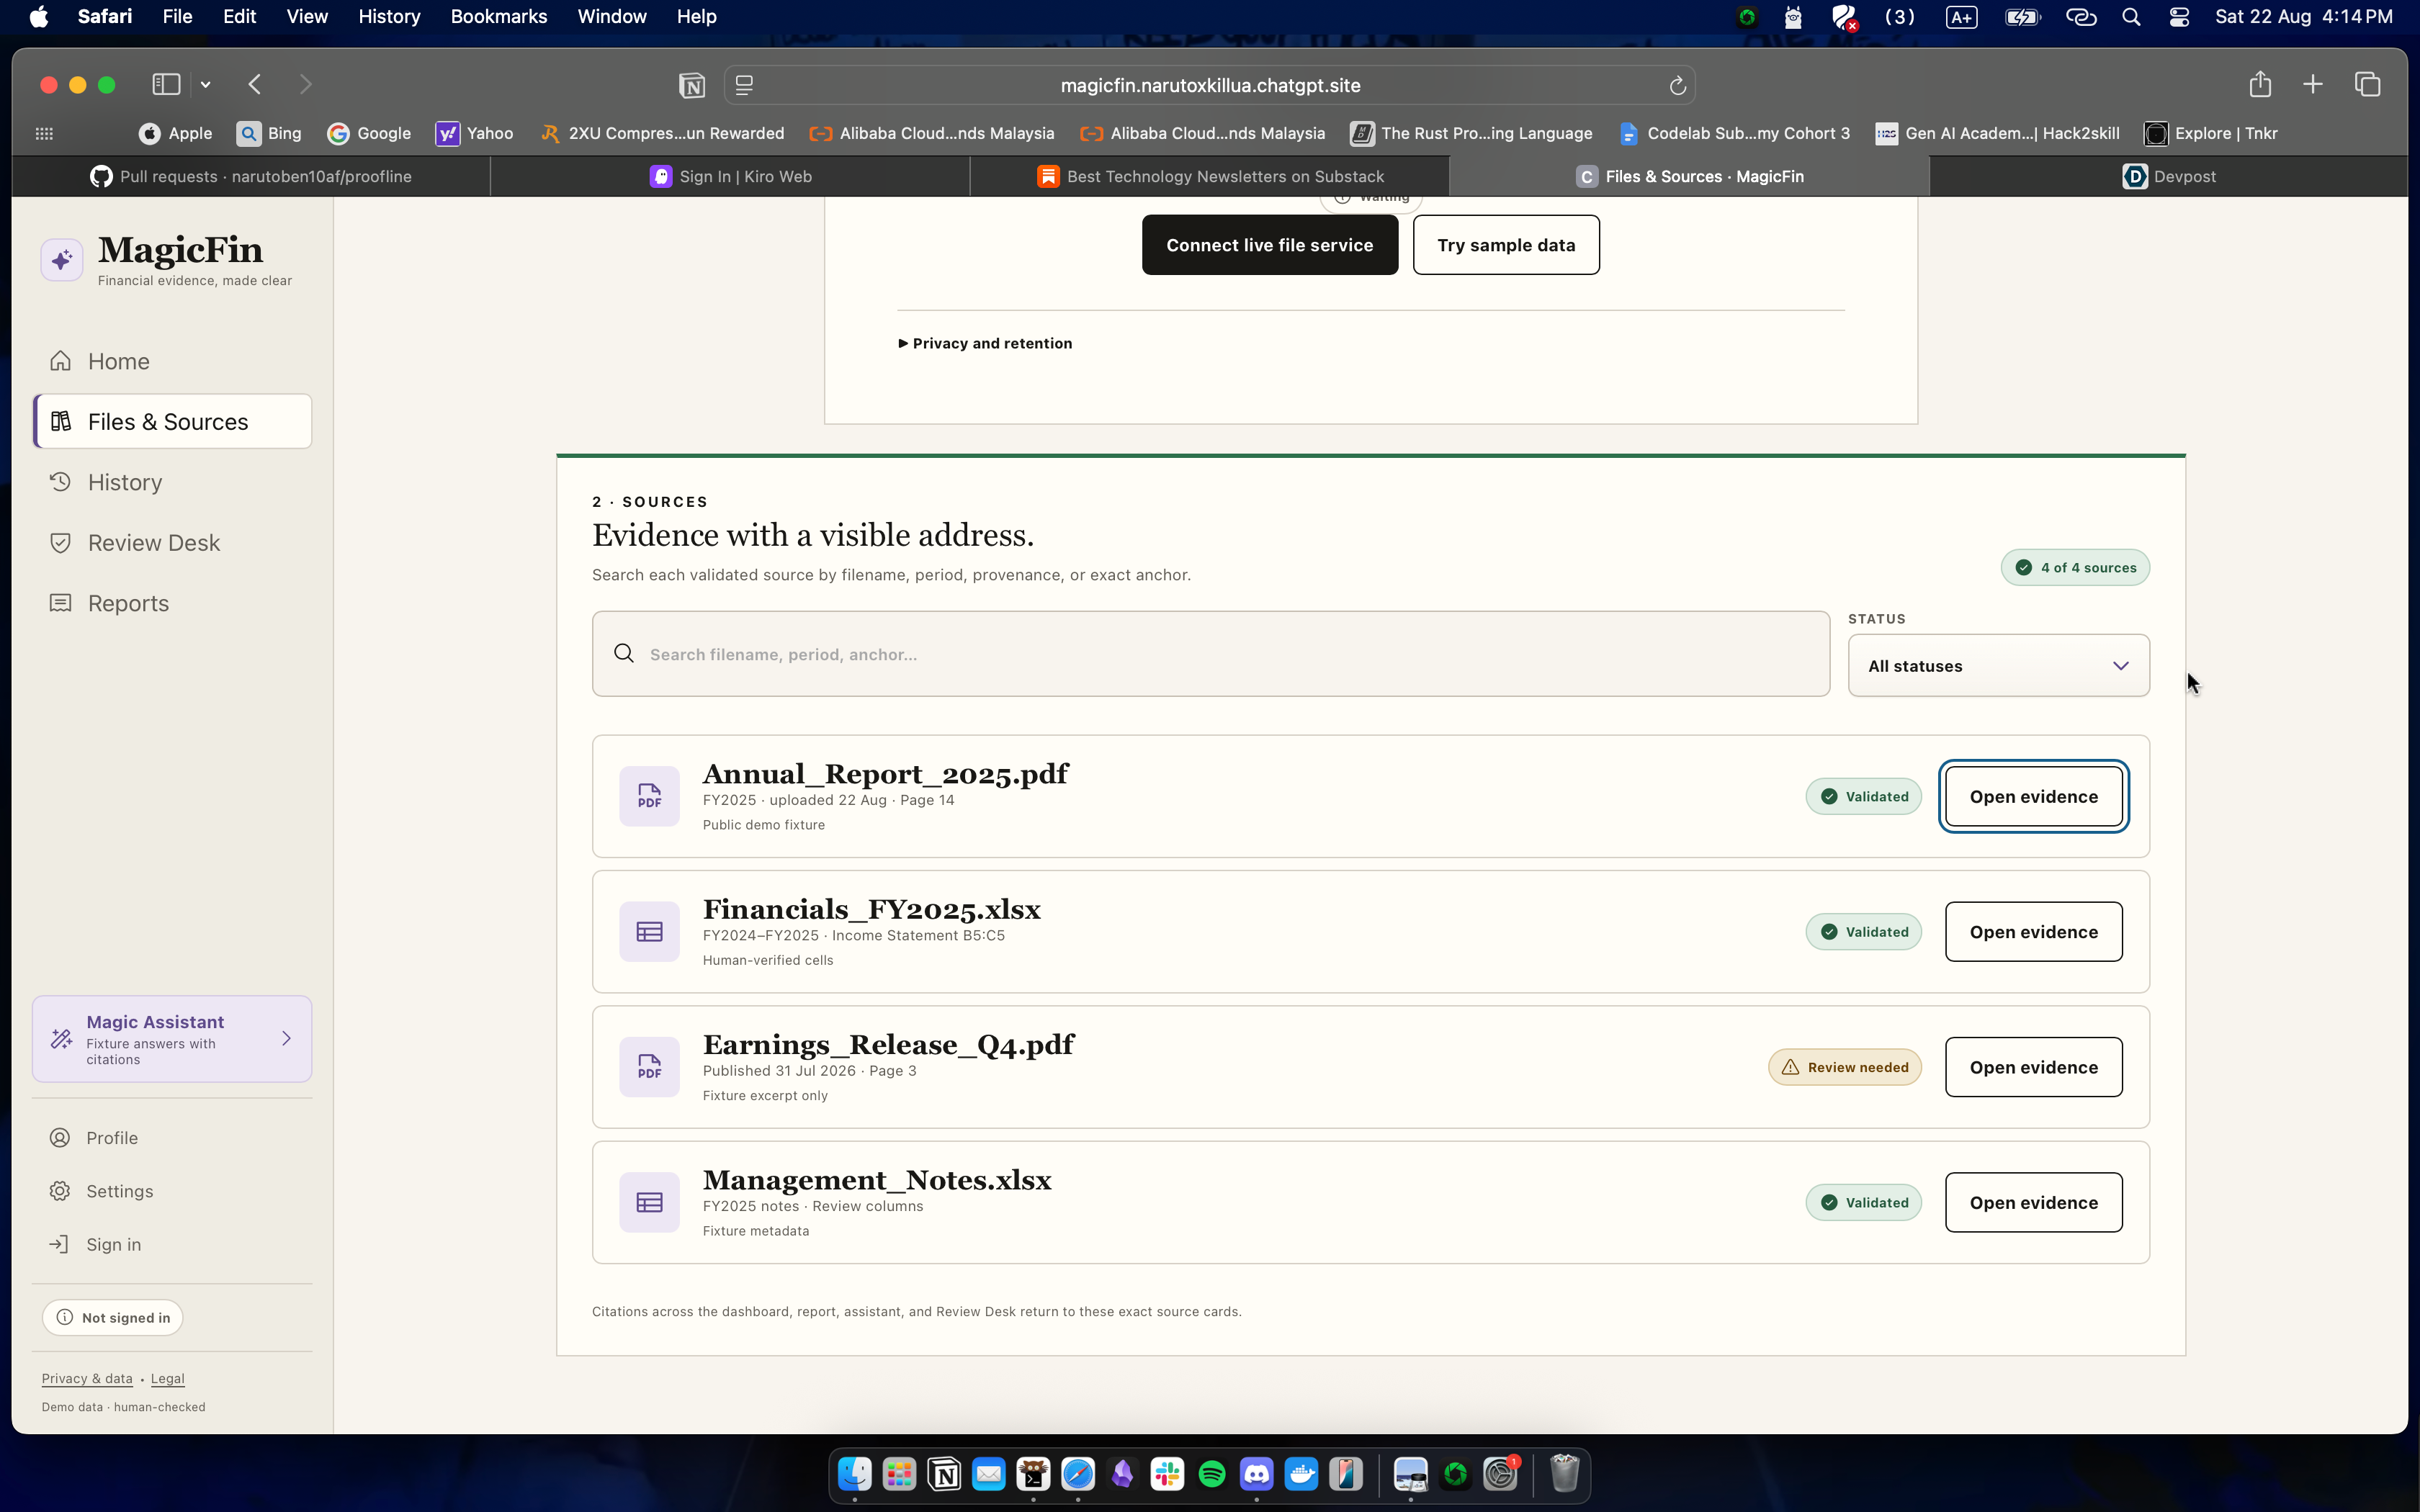Expand Privacy and retention disclosure
Viewport: 2420px width, 1512px height.
coord(985,343)
